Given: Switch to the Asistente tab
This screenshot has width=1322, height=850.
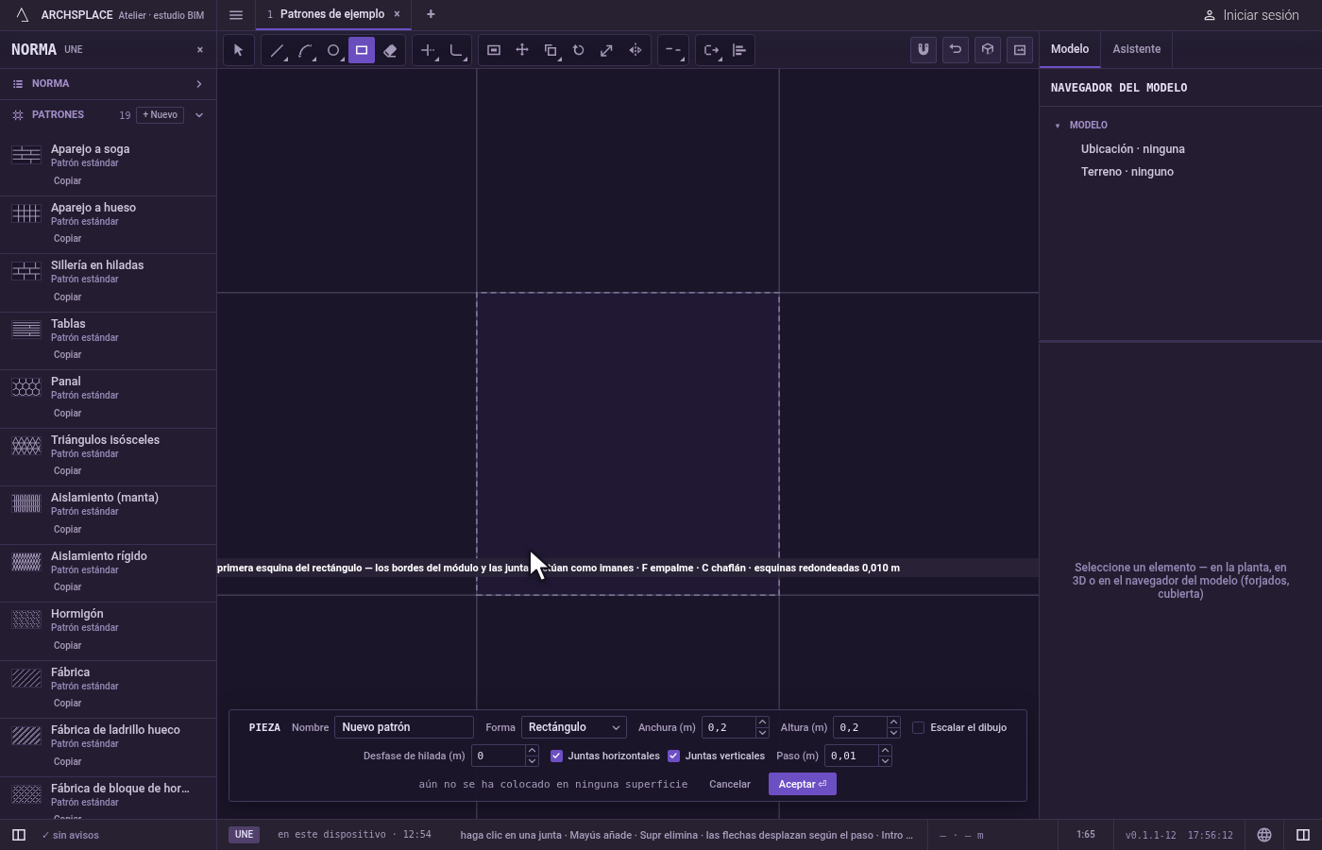Looking at the screenshot, I should 1136,49.
